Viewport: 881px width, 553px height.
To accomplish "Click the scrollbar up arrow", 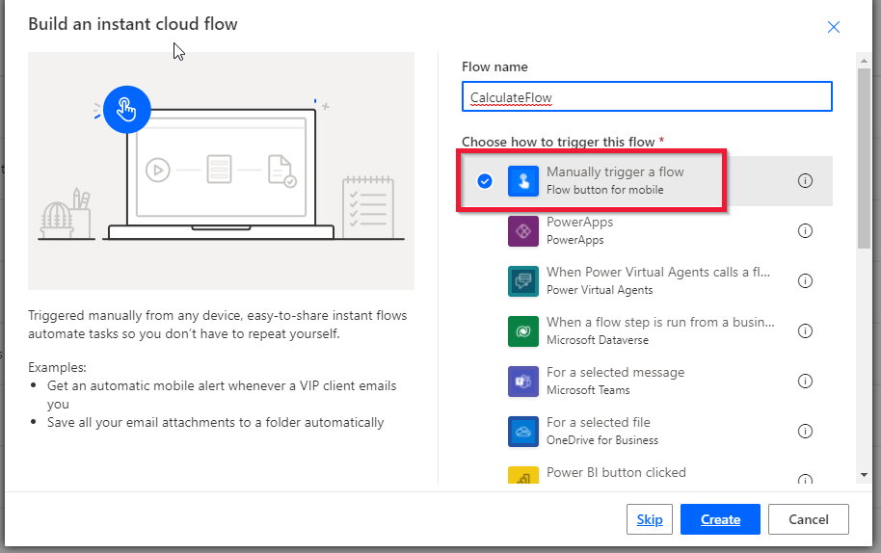I will tap(864, 60).
